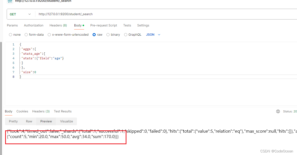Switch response view to Raw
Viewport: 297px width, 155px height.
pos(29,121)
